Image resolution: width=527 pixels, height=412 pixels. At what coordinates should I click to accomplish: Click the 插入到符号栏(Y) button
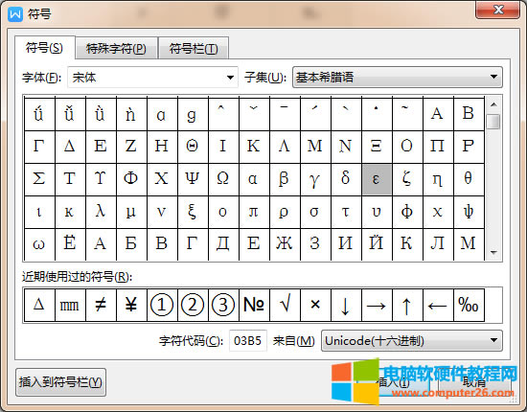point(60,382)
